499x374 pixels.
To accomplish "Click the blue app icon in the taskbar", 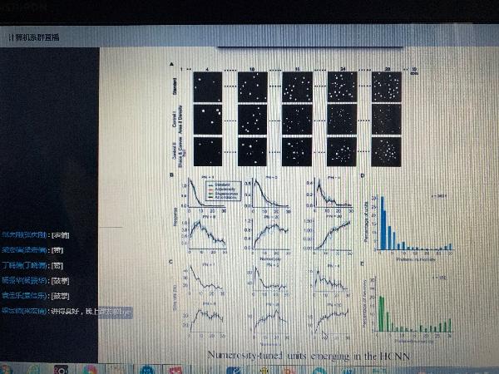I will tap(145, 368).
